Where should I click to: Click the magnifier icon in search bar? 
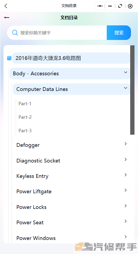click(15, 33)
